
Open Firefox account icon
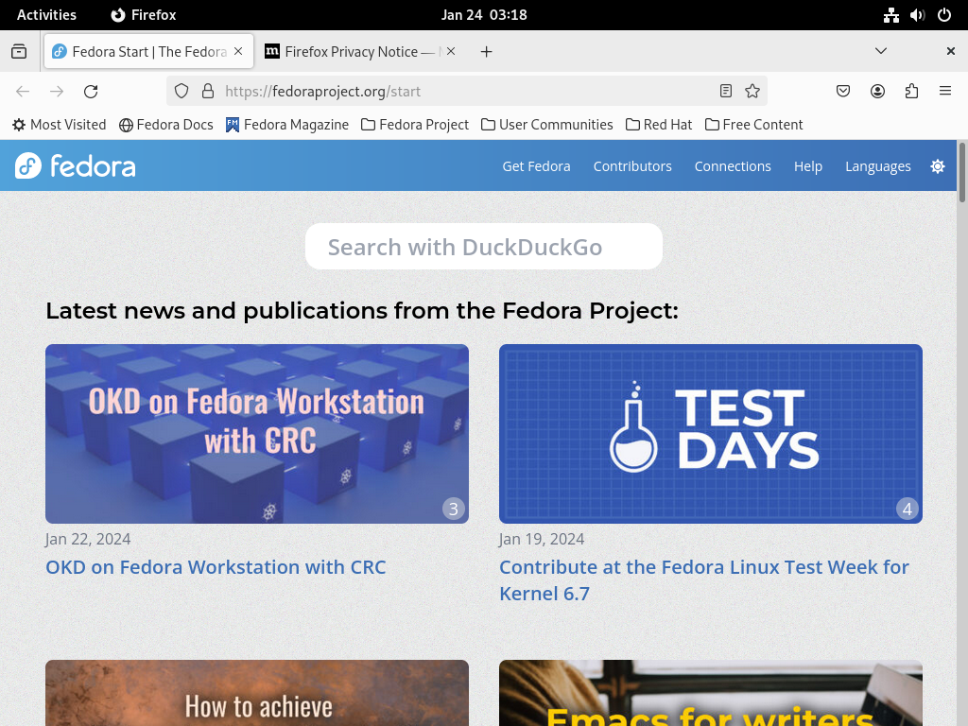coord(877,92)
